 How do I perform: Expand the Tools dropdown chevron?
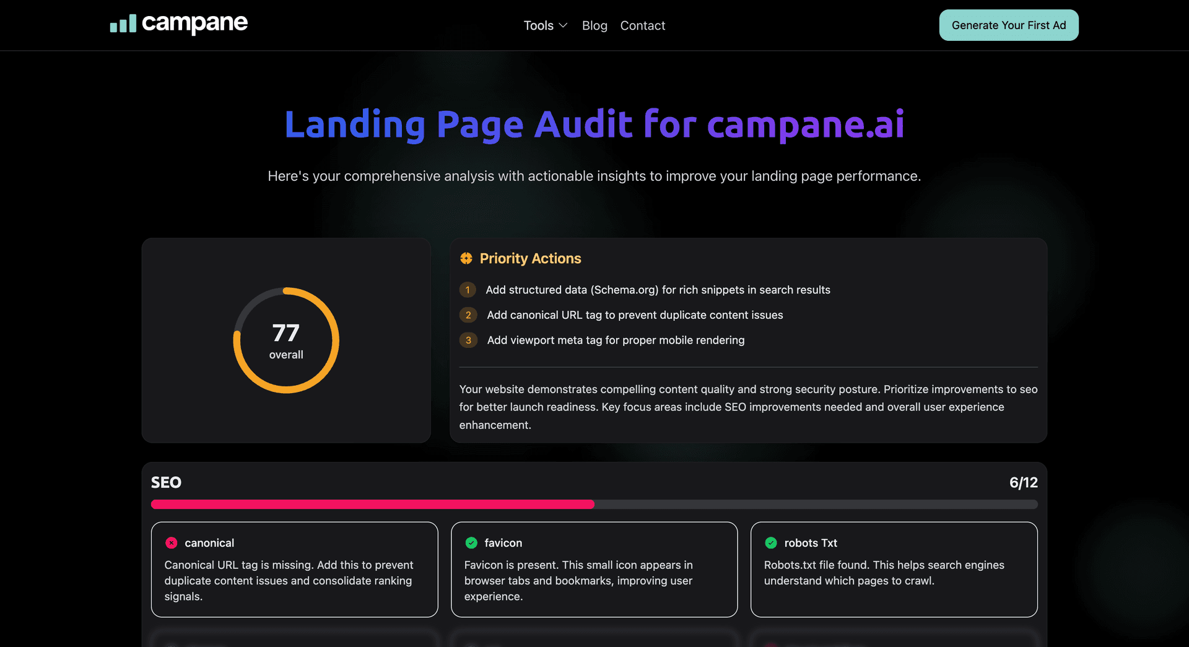point(563,25)
